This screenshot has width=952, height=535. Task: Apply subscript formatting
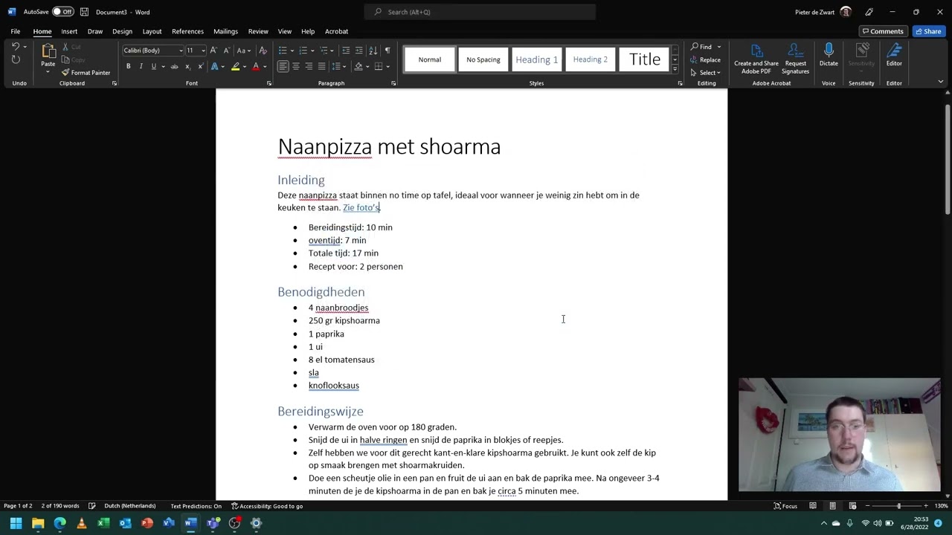pyautogui.click(x=187, y=66)
